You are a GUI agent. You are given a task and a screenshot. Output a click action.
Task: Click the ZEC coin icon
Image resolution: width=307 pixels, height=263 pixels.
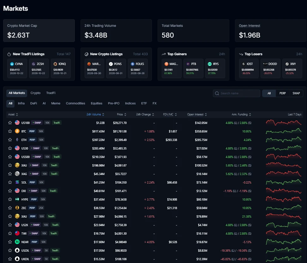17,208
